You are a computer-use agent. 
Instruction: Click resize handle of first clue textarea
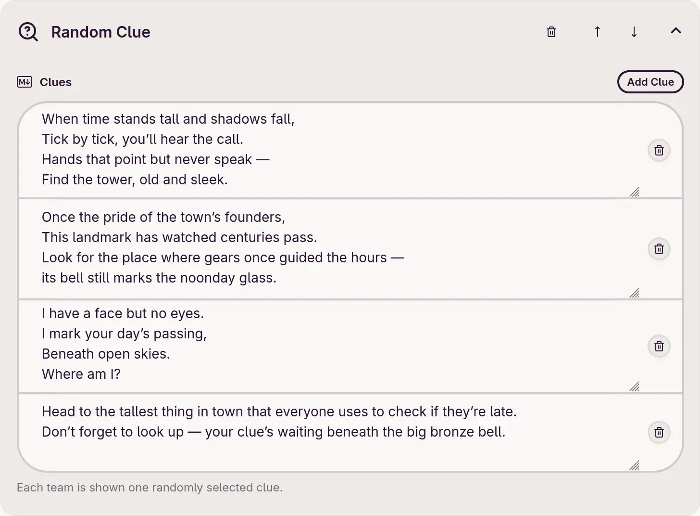[635, 193]
